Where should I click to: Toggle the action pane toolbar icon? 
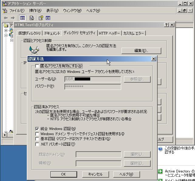48,18
